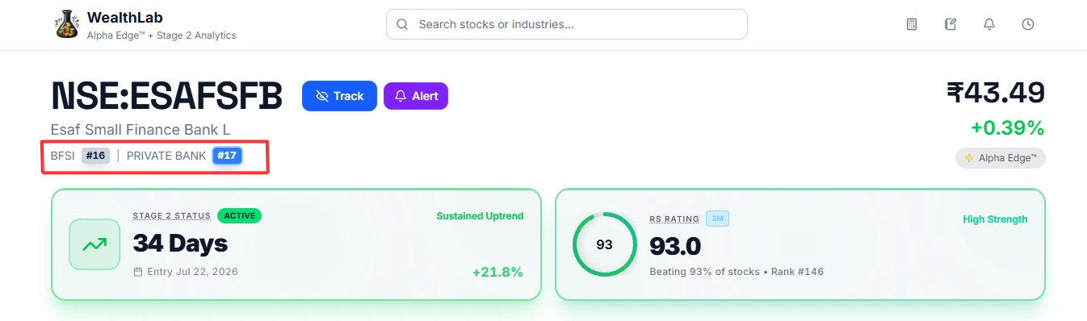
Task: Click the PRIVATE BANK #17 badge
Action: pyautogui.click(x=227, y=156)
